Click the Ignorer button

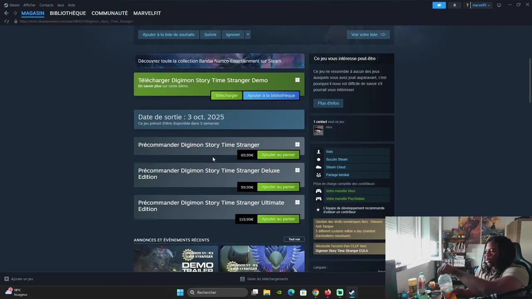click(x=233, y=34)
